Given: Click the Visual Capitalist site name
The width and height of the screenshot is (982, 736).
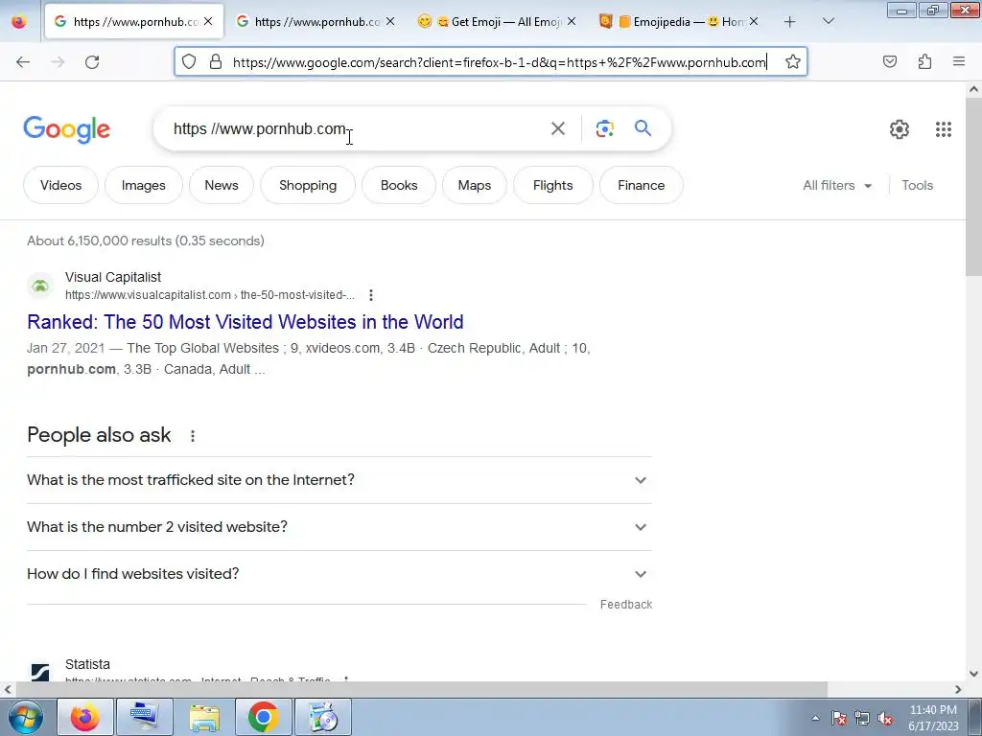Looking at the screenshot, I should pos(113,277).
